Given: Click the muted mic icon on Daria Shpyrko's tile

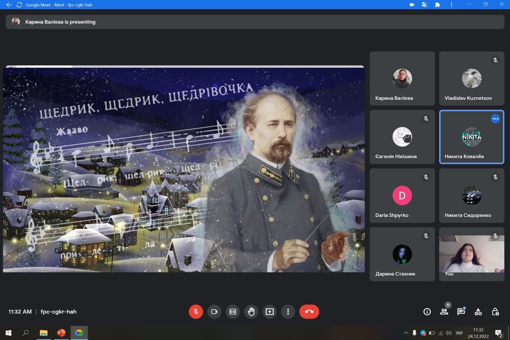Looking at the screenshot, I should click(x=426, y=177).
